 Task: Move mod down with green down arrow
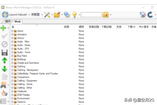(4, 69)
